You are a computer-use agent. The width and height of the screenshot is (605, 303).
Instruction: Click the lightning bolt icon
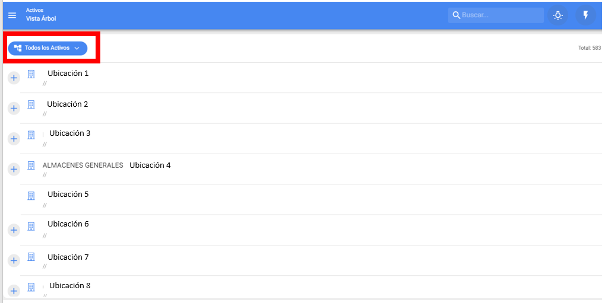click(585, 15)
